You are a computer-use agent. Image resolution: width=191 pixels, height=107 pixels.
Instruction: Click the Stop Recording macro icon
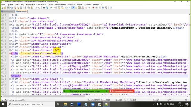(97, 7)
